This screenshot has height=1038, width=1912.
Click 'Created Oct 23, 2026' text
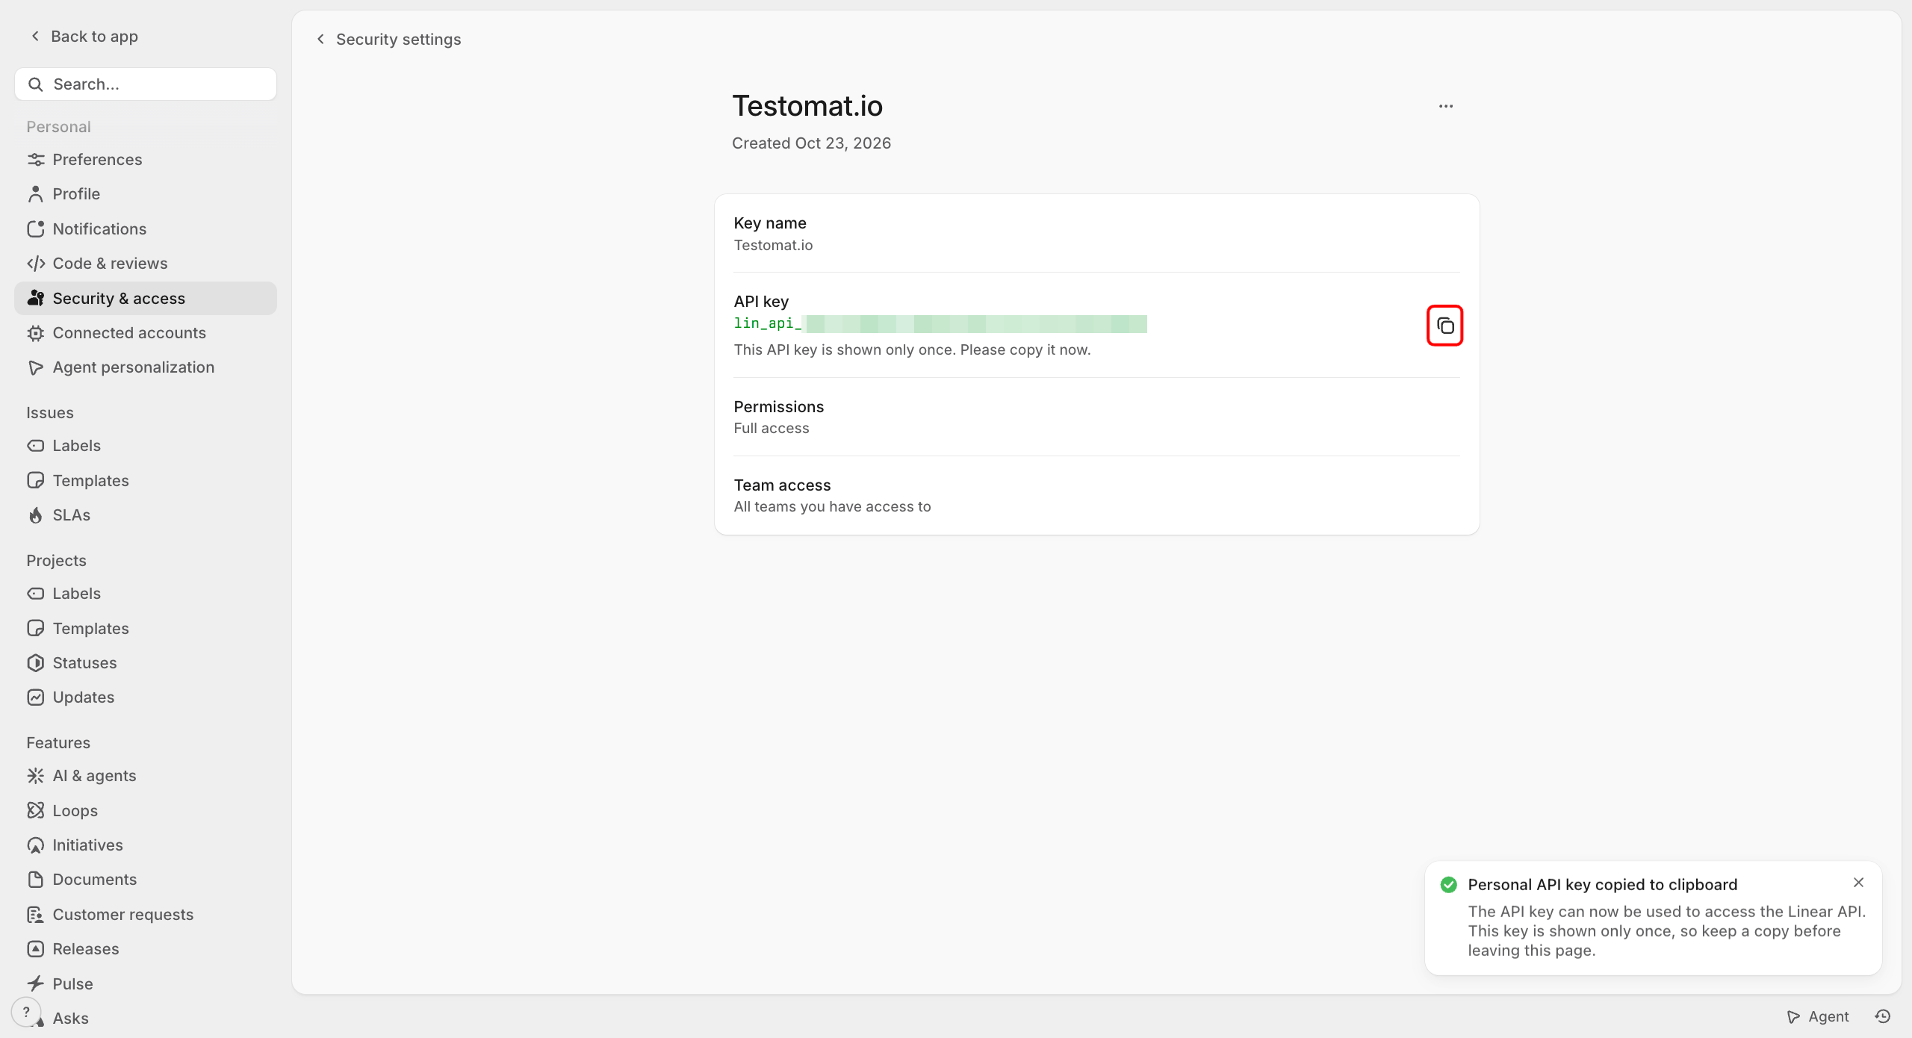811,143
